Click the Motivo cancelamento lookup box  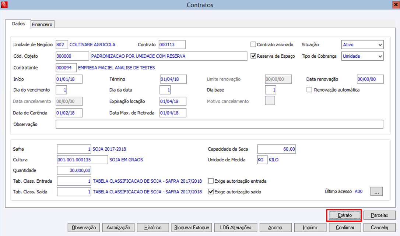click(x=270, y=101)
